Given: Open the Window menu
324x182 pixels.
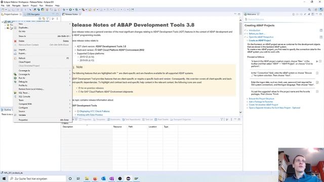Looking at the screenshot, I should click(x=49, y=6).
